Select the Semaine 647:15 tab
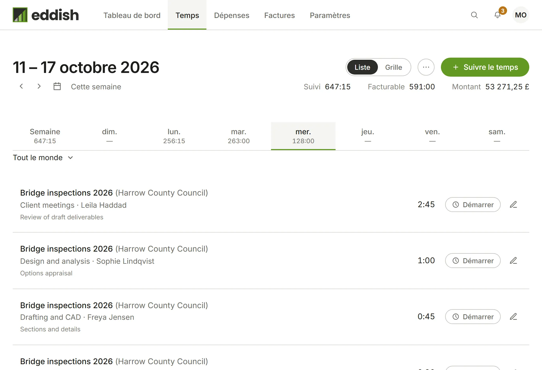 point(45,136)
